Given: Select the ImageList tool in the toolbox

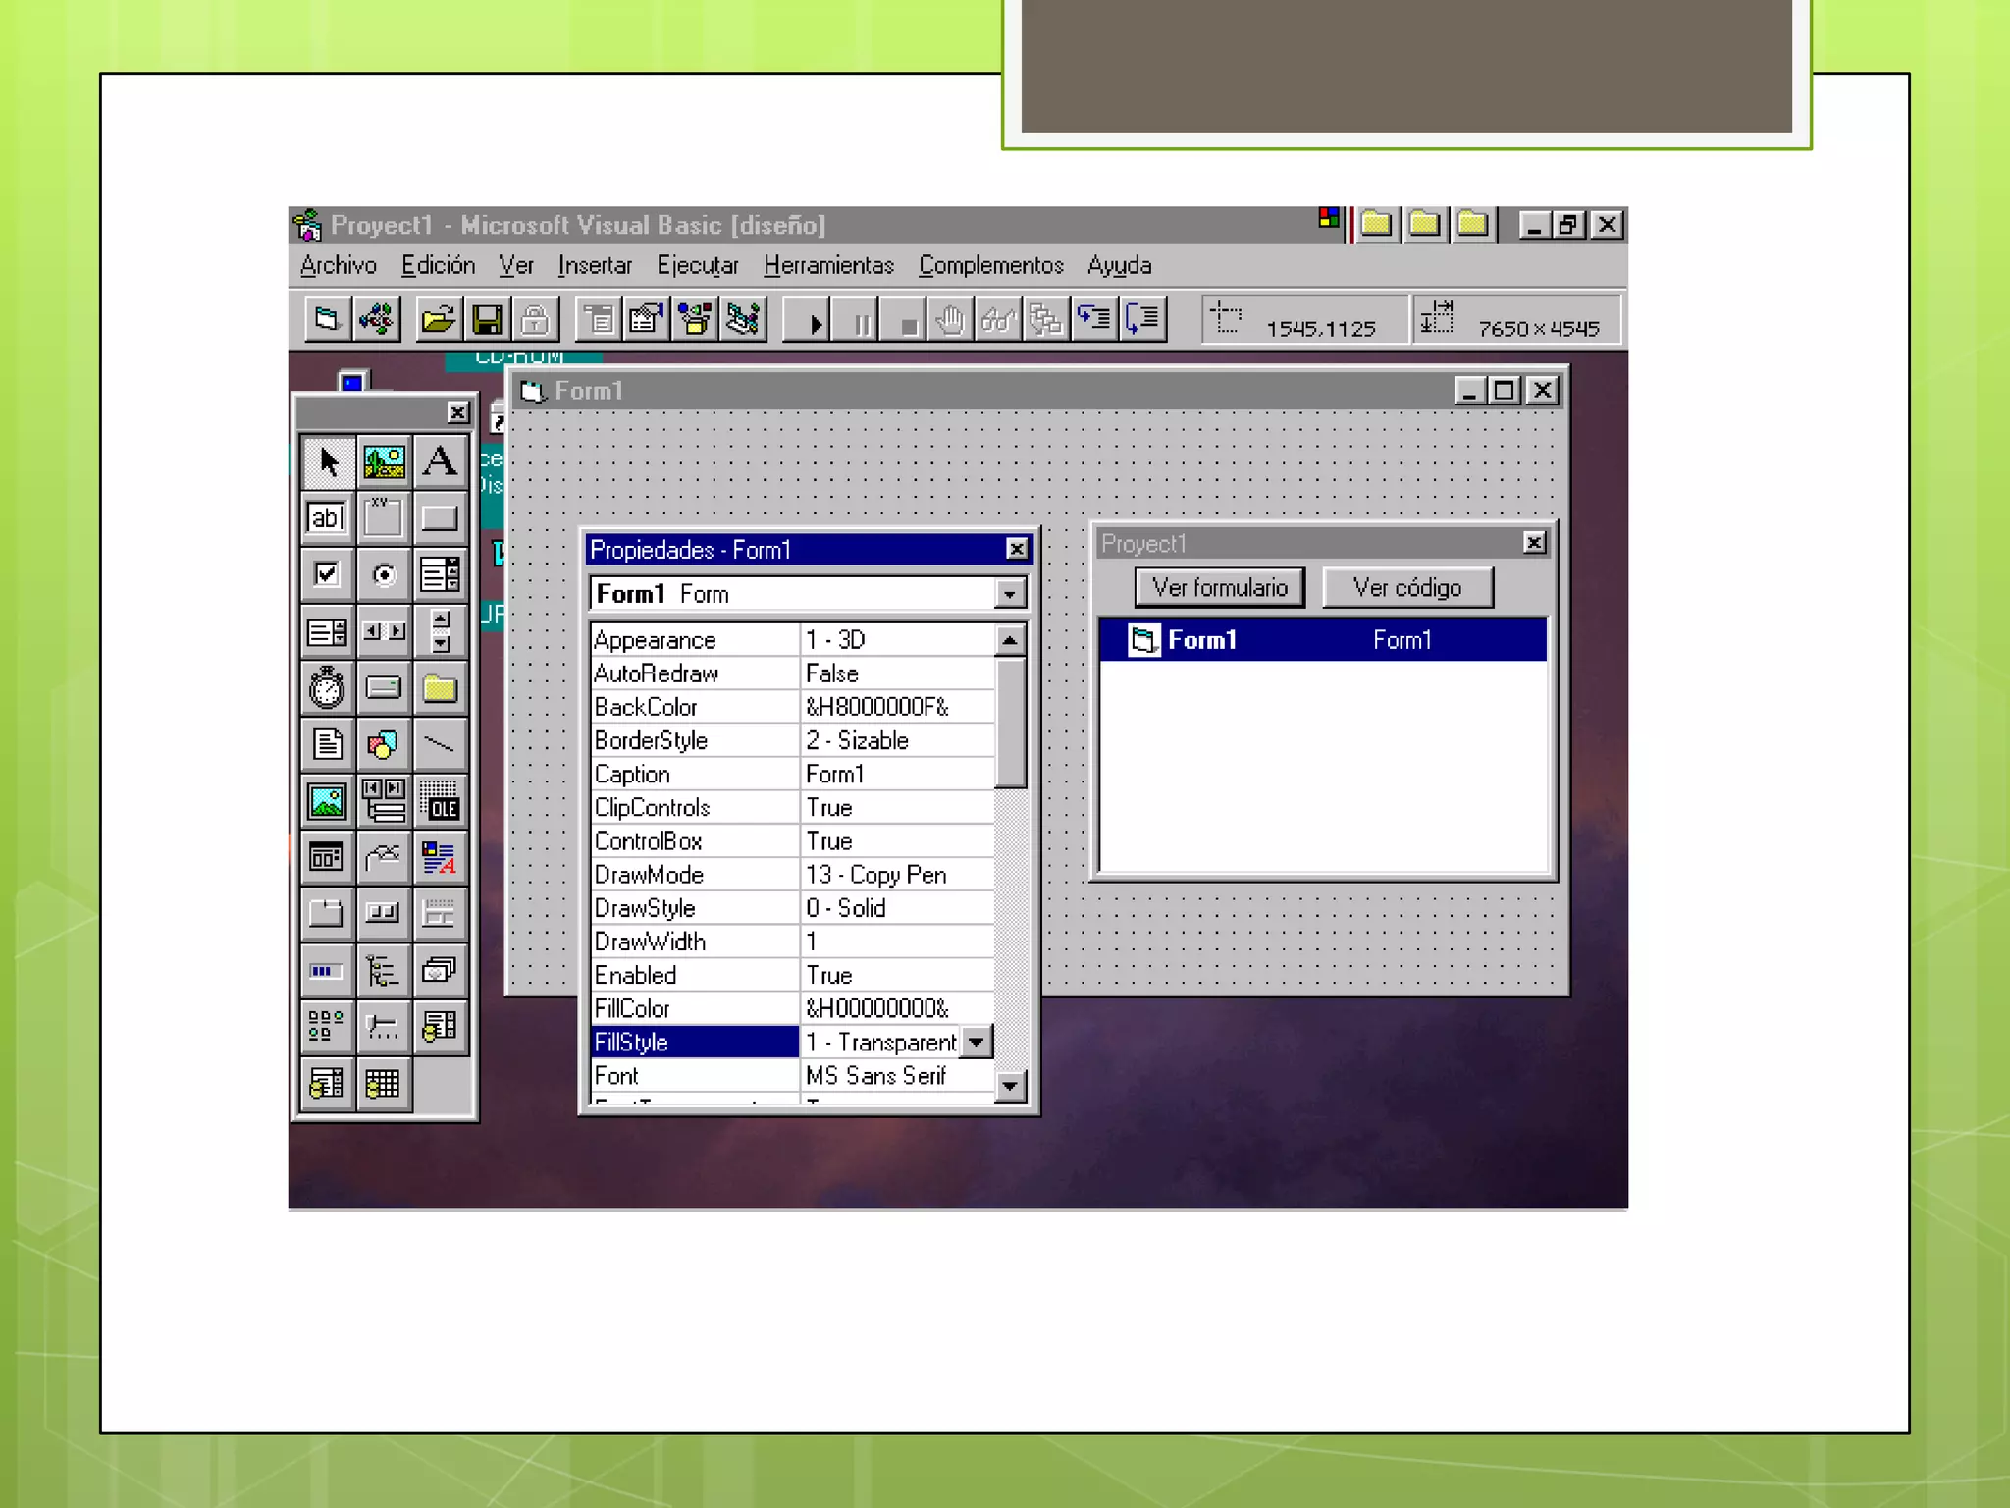Looking at the screenshot, I should (x=440, y=971).
